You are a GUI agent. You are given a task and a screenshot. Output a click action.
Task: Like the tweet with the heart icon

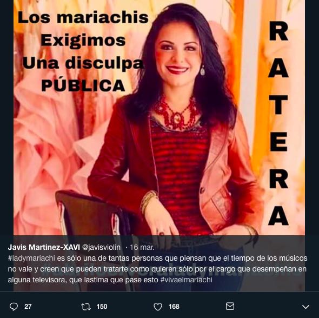[158, 307]
